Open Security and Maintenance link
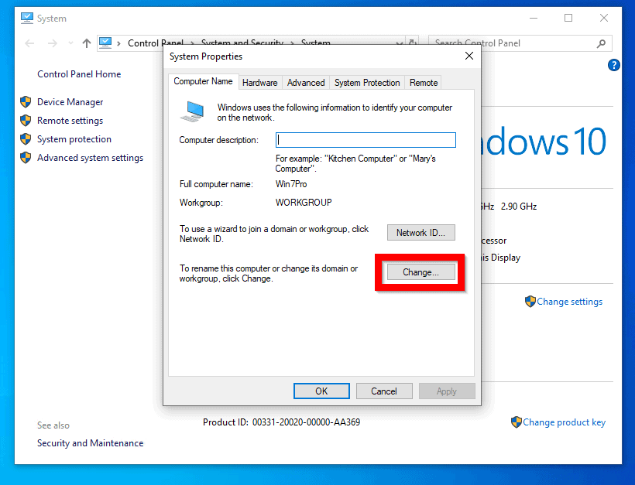 pos(91,443)
